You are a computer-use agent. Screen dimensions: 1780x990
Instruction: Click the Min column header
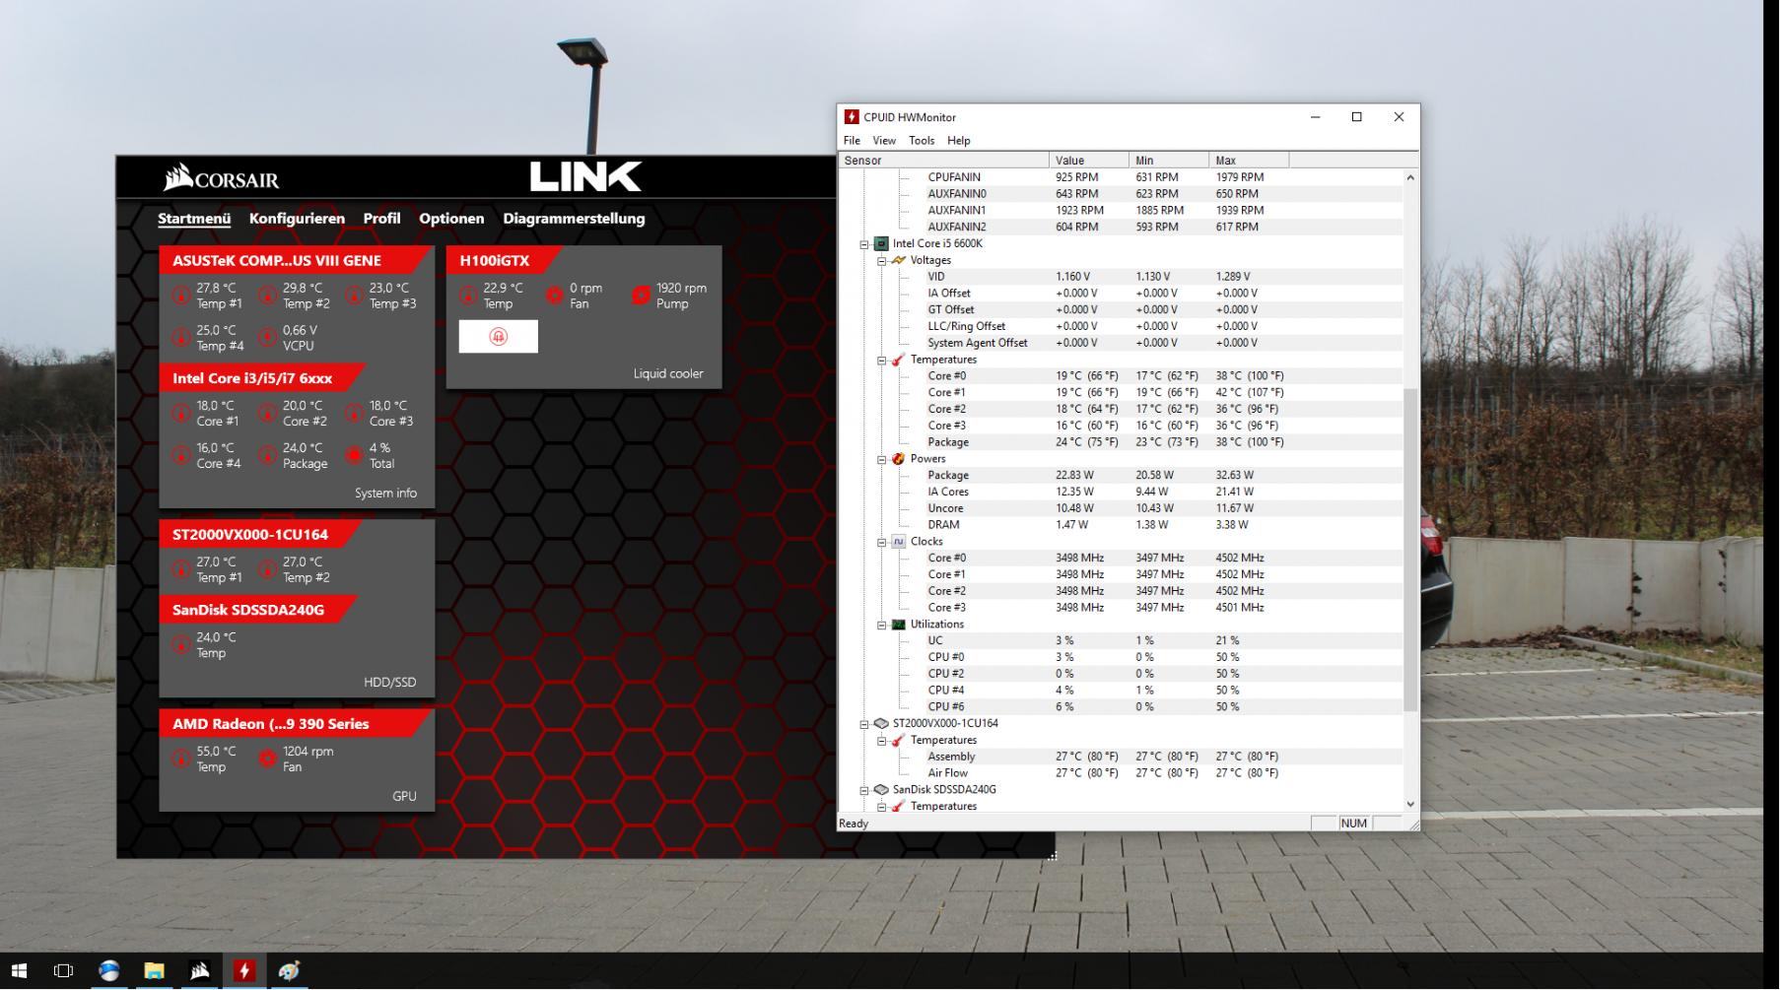pyautogui.click(x=1169, y=161)
